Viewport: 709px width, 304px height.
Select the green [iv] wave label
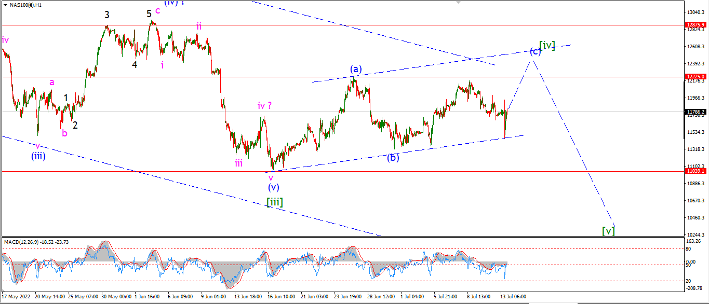547,46
